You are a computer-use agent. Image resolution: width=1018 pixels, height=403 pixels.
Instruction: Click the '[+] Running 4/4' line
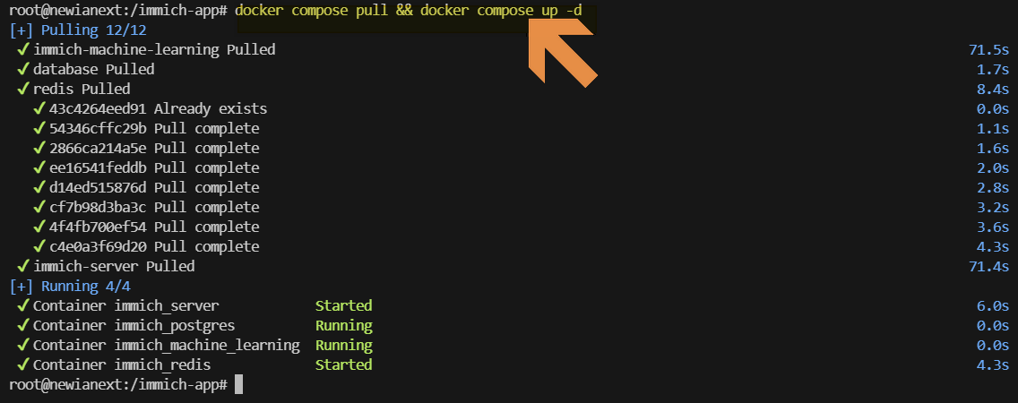(x=70, y=287)
